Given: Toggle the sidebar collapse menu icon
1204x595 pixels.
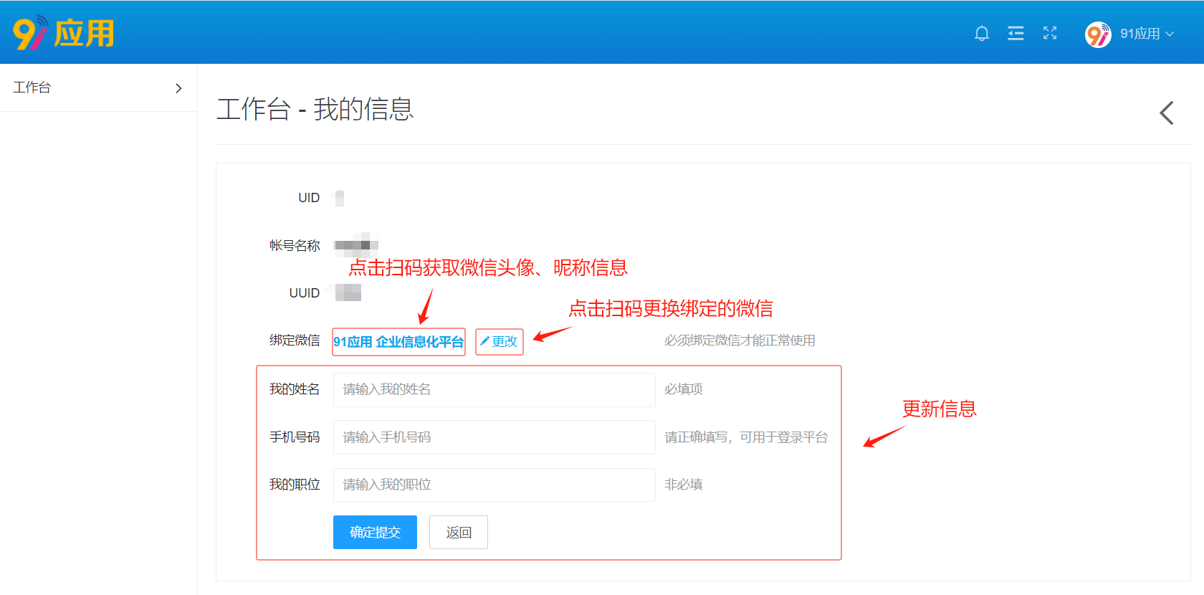Looking at the screenshot, I should [x=1016, y=33].
